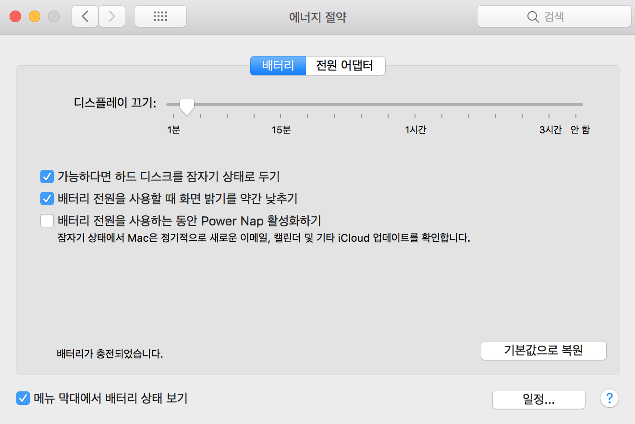Open the '일정...' schedule dialog
This screenshot has height=424, width=635.
(x=538, y=399)
